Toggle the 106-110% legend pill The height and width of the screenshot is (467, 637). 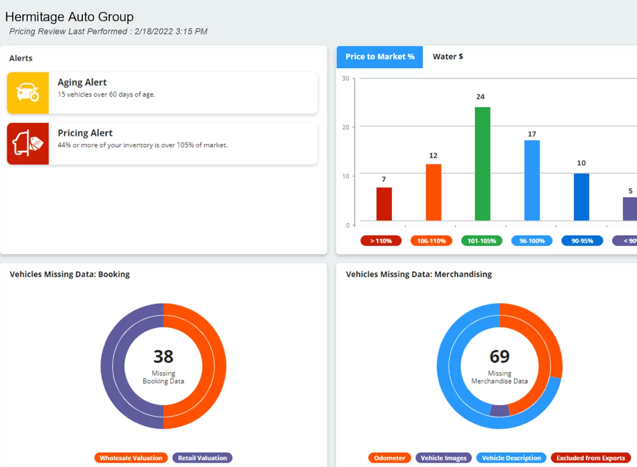[431, 241]
